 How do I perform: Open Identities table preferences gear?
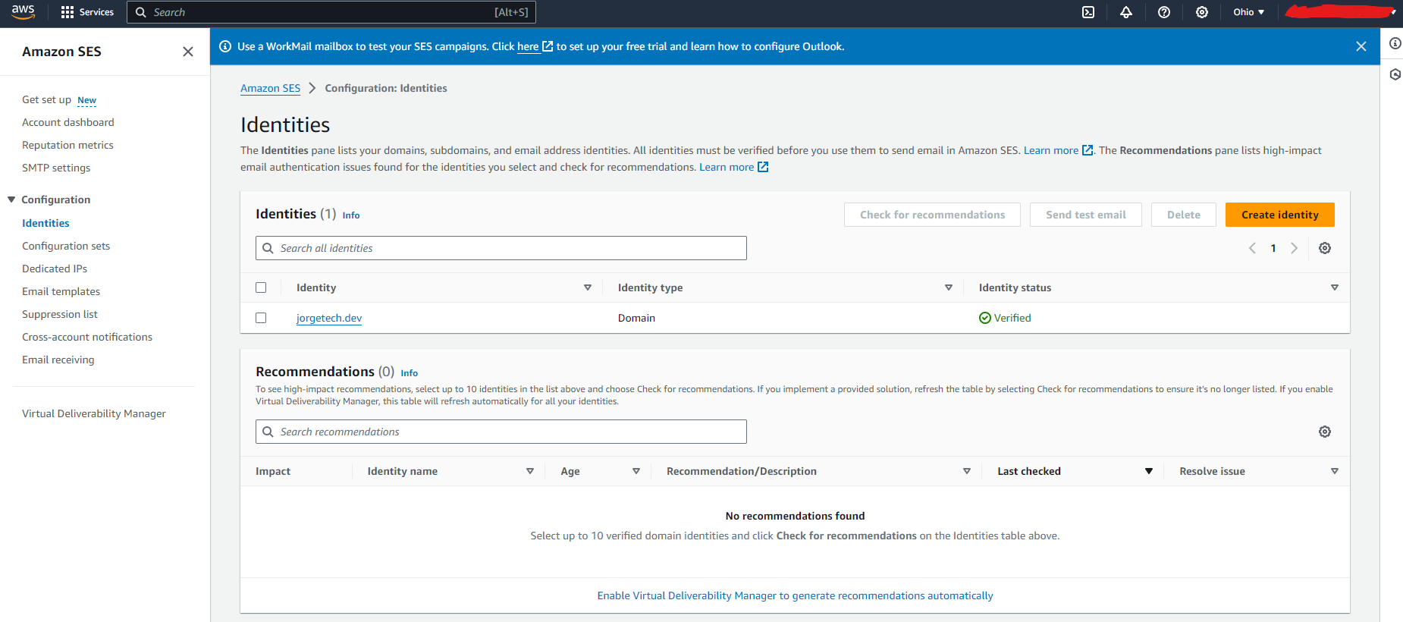point(1325,248)
